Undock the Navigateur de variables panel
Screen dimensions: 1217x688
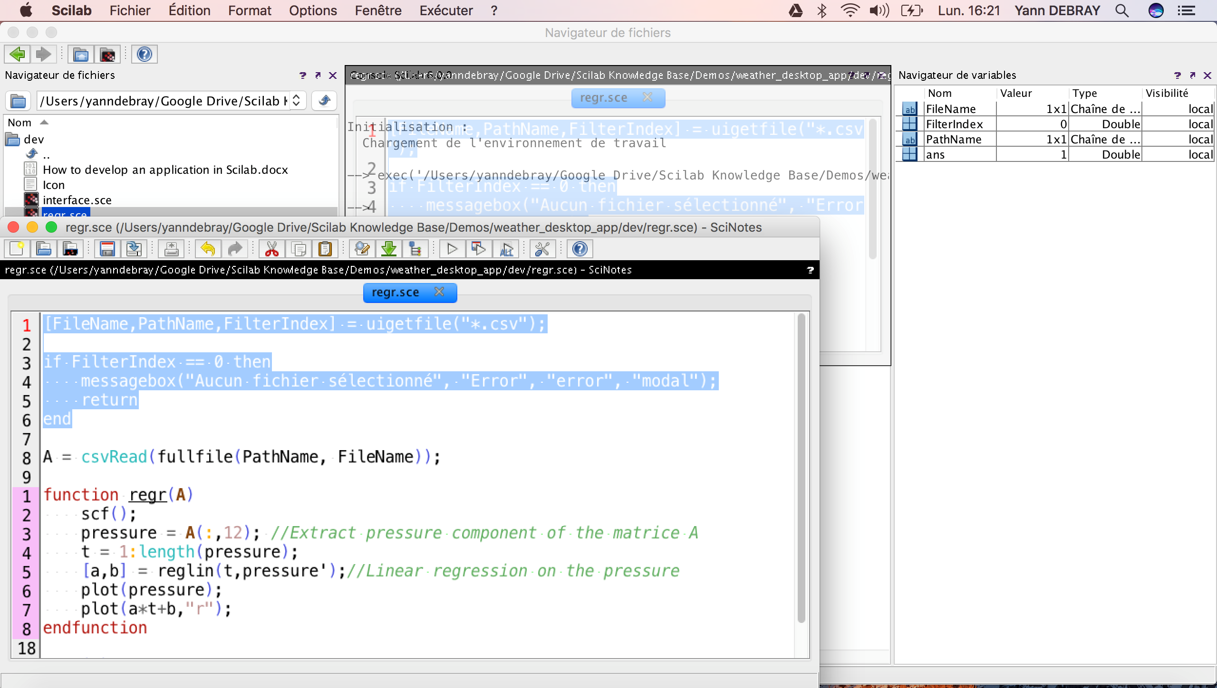(x=1192, y=75)
